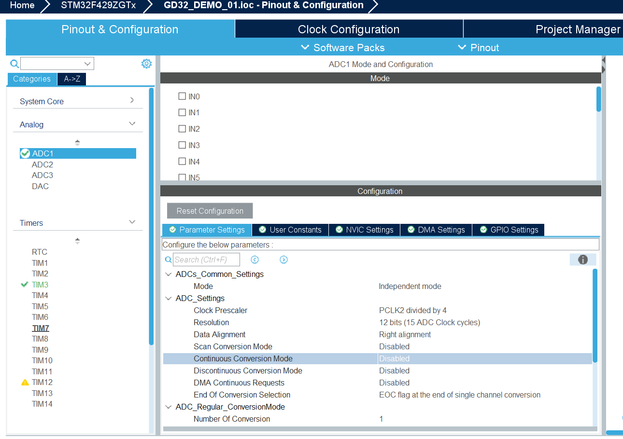Open the NVIC Settings tab
The height and width of the screenshot is (439, 623).
click(365, 230)
